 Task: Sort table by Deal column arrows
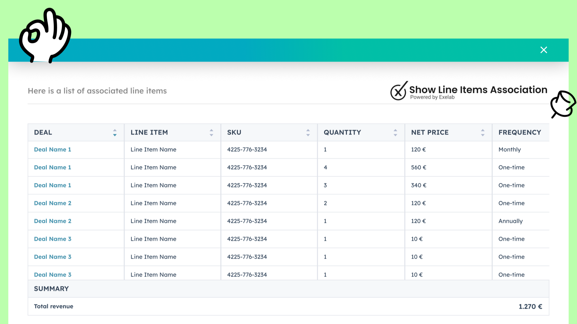pos(115,132)
